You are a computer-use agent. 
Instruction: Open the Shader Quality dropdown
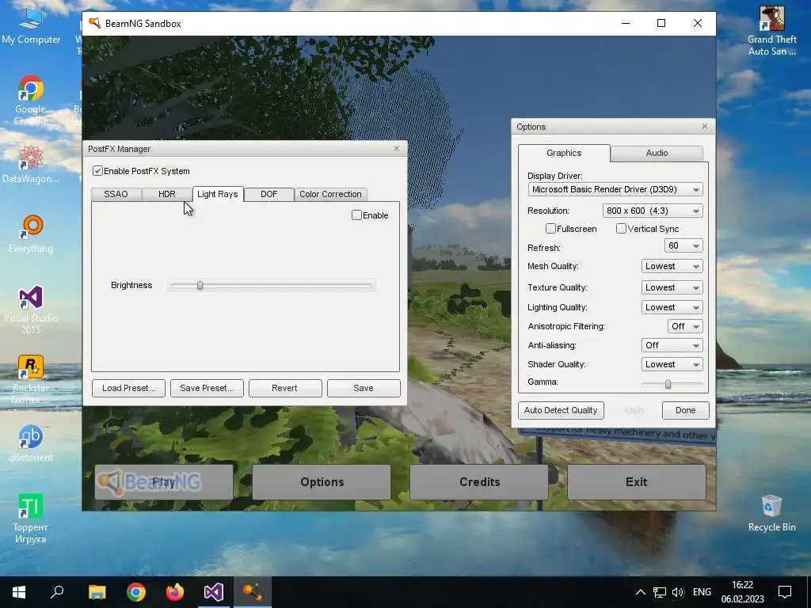672,364
